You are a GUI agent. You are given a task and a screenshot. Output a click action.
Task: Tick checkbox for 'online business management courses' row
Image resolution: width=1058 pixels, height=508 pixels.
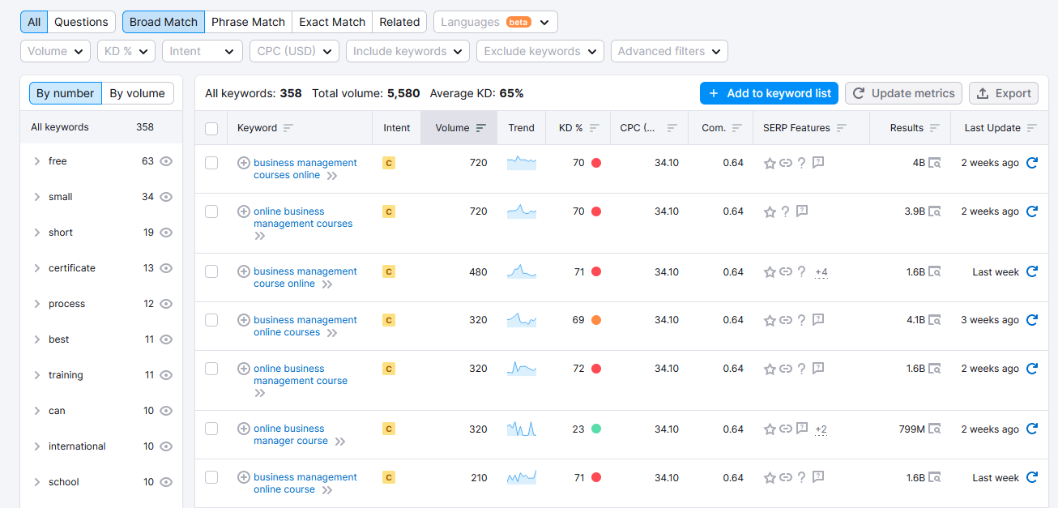[211, 211]
